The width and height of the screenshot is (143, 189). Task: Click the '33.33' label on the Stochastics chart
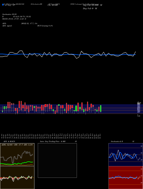point(139,159)
